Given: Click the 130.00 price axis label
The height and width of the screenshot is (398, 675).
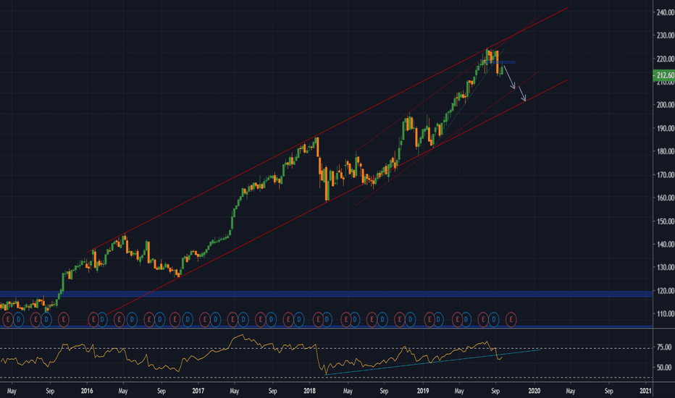Looking at the screenshot, I should (665, 267).
